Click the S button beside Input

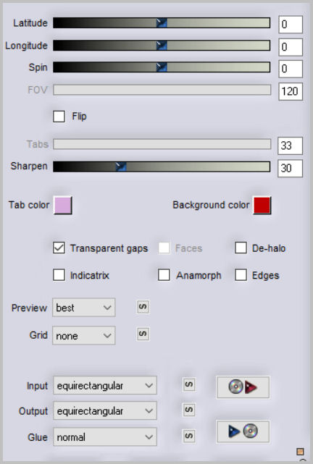coord(189,384)
